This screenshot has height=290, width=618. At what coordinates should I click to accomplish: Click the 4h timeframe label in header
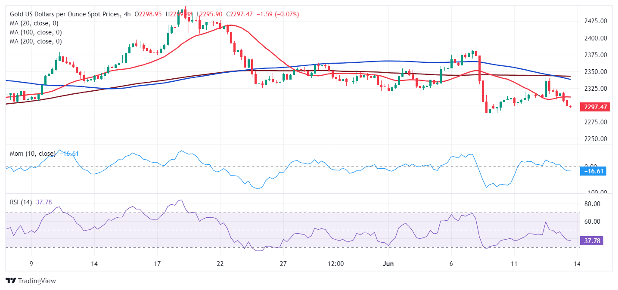[126, 14]
